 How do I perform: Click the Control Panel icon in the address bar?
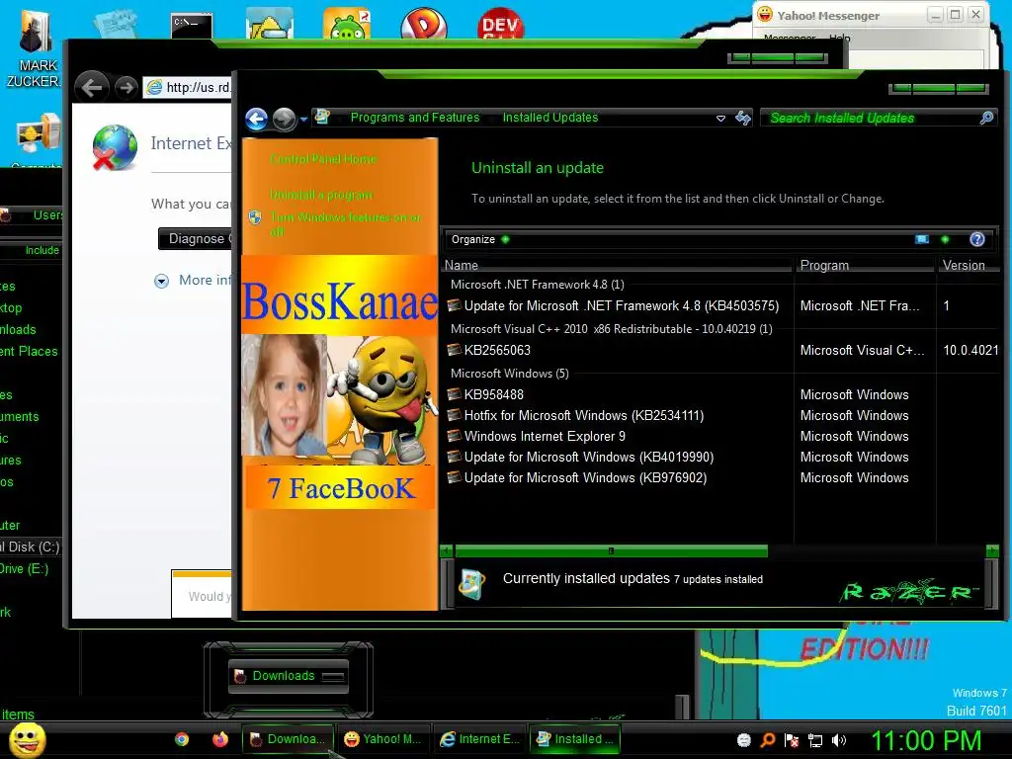[x=323, y=117]
